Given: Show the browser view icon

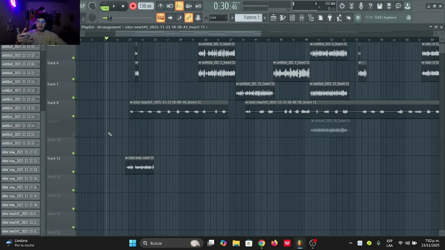Looking at the screenshot, I should (x=311, y=18).
